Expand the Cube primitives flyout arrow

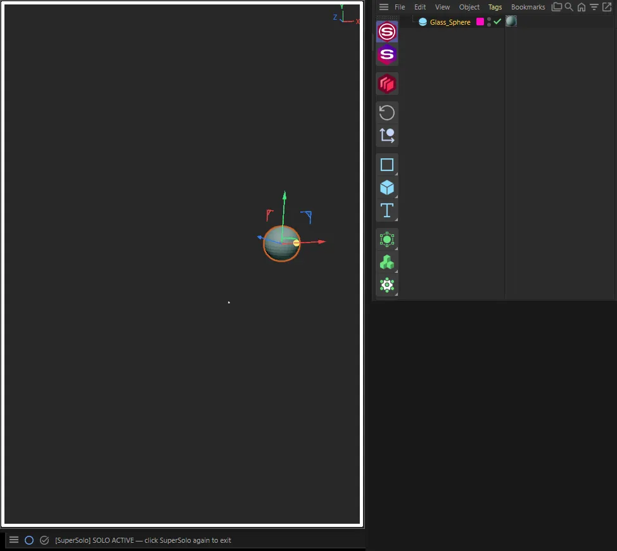[397, 196]
